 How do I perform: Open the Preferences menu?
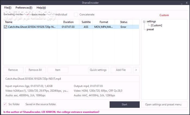[24, 8]
